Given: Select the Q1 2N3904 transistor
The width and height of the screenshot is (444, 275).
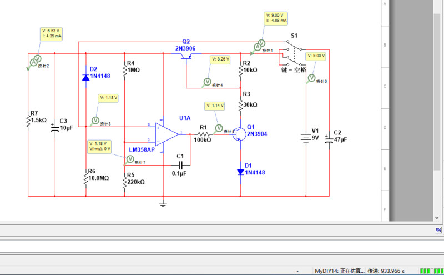Looking at the screenshot, I should [x=239, y=134].
